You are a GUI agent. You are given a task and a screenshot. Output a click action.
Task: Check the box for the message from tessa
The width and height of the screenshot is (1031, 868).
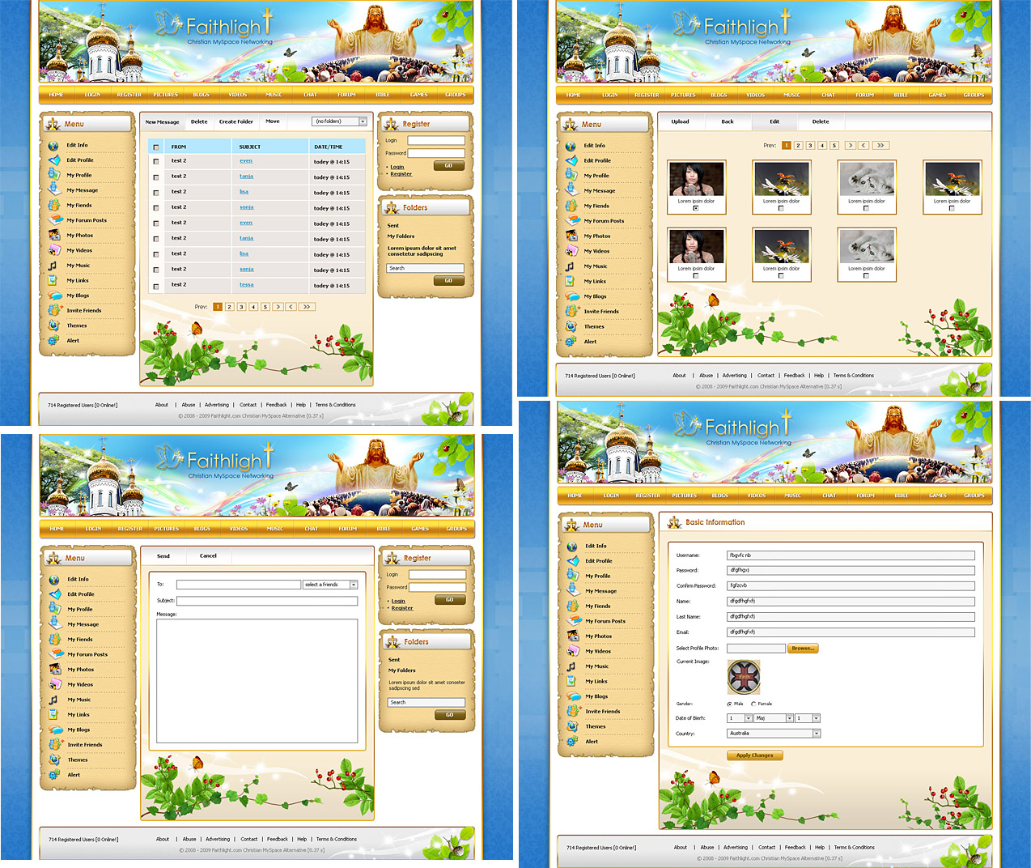(156, 286)
